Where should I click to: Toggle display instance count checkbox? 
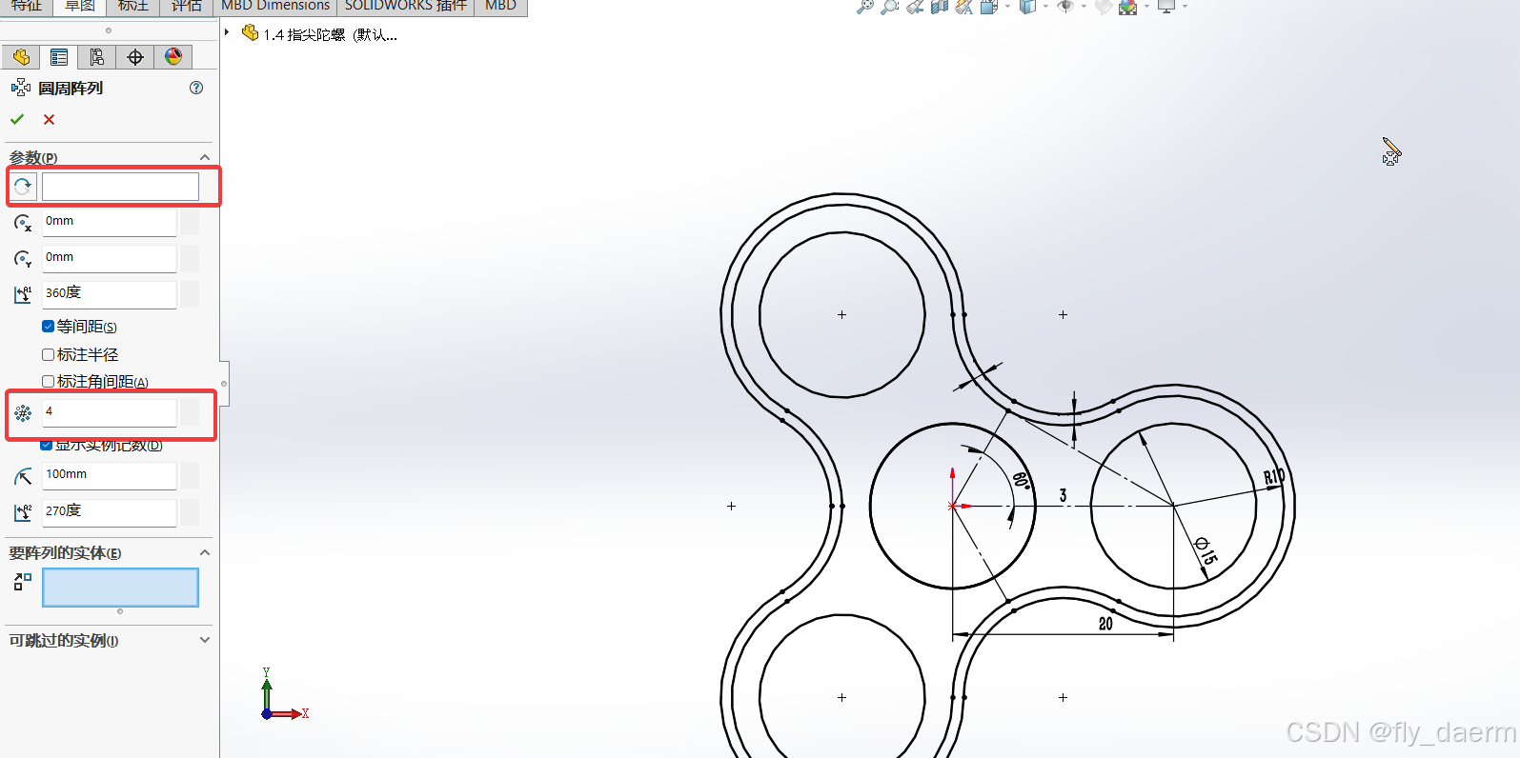point(47,445)
